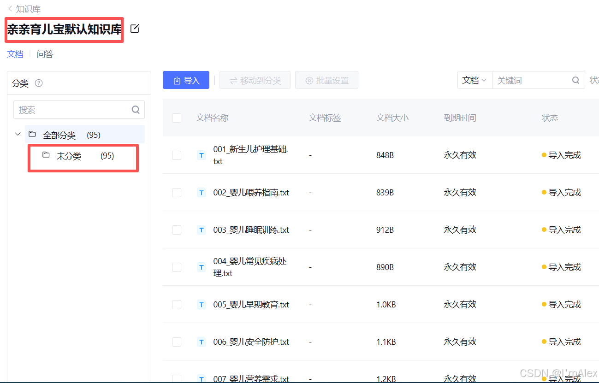Select checkbox for 005_婴儿早期教育.txt
The width and height of the screenshot is (599, 383).
pyautogui.click(x=177, y=305)
